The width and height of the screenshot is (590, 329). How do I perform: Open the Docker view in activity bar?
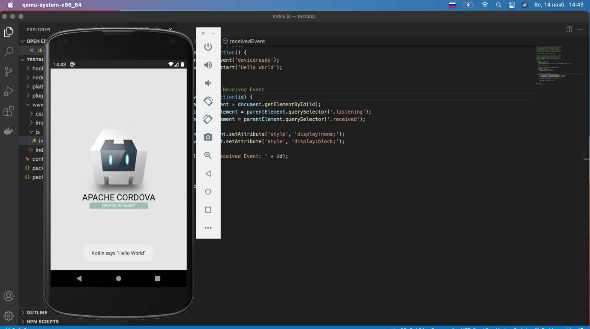click(x=9, y=131)
